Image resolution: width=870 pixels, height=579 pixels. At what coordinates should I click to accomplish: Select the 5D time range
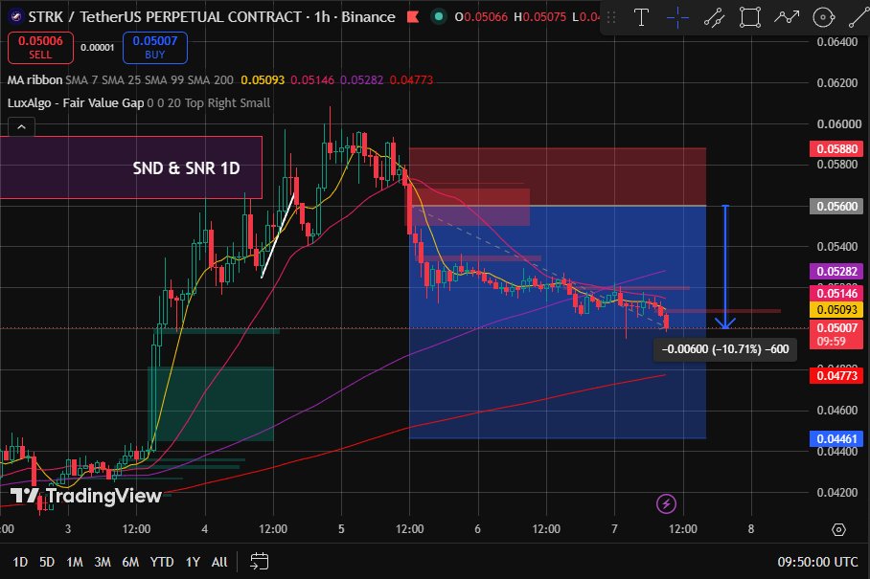click(47, 562)
